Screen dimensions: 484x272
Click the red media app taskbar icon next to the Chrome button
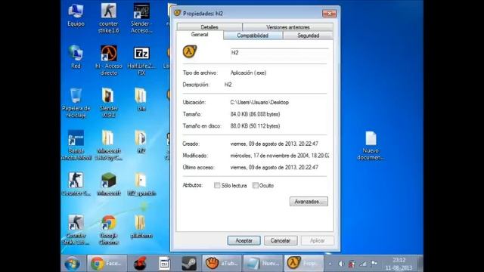pyautogui.click(x=140, y=264)
